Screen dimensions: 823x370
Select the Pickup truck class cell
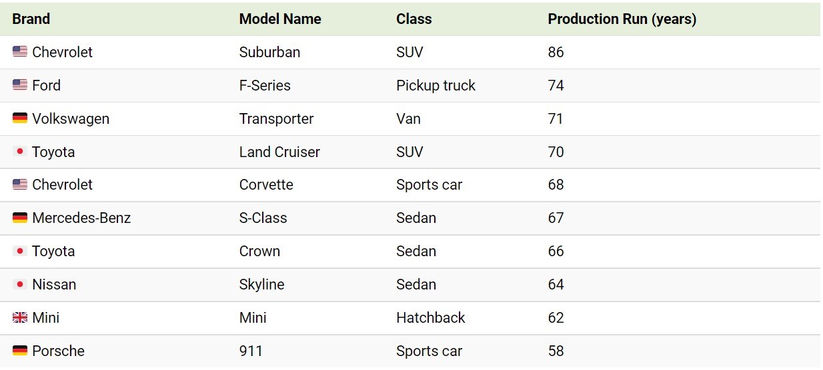pyautogui.click(x=436, y=85)
